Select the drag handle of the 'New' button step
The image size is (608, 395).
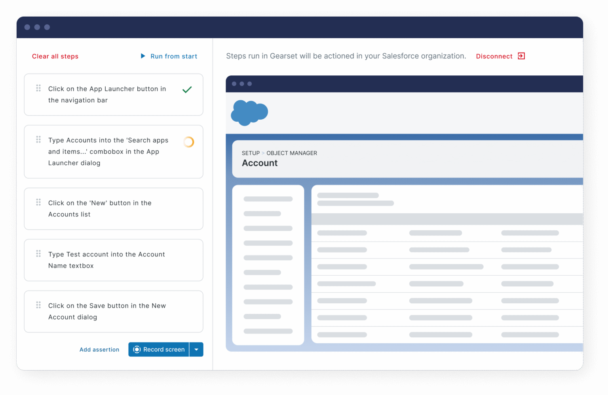(38, 202)
